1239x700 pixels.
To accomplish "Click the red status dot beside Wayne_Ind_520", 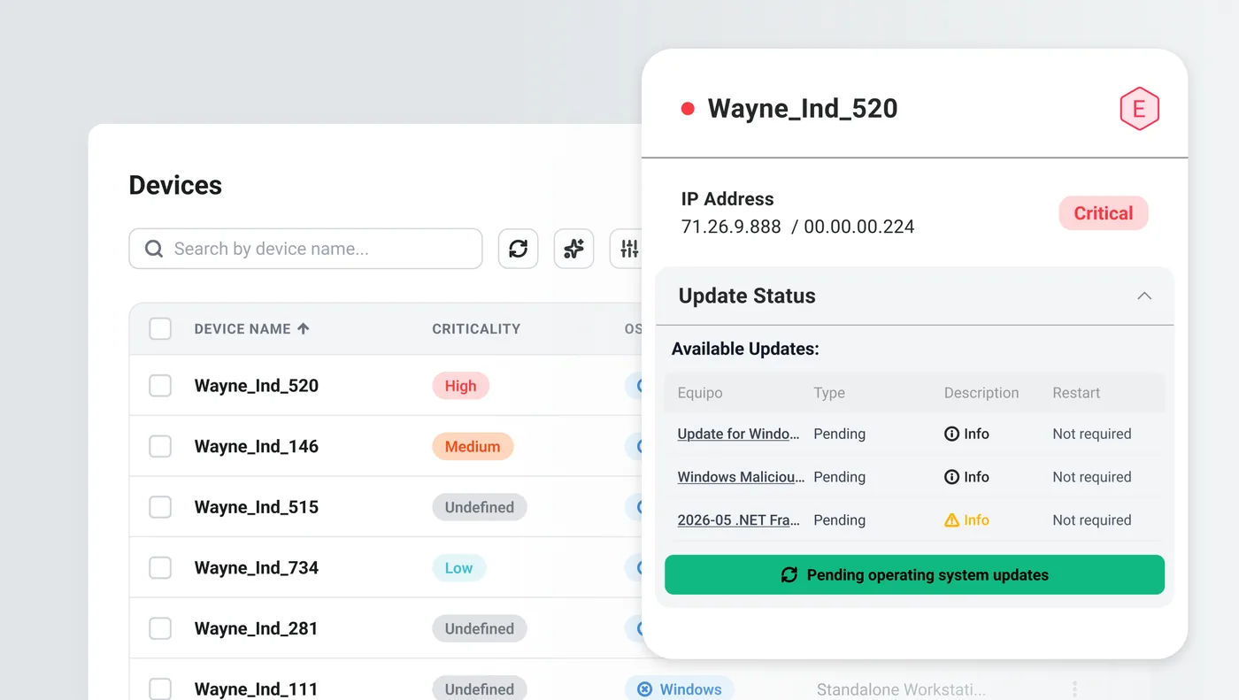I will (x=688, y=109).
